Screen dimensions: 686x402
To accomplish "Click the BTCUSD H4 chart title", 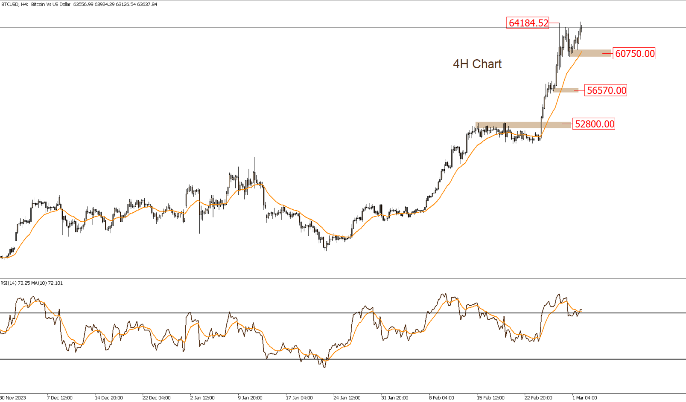I will [x=79, y=4].
